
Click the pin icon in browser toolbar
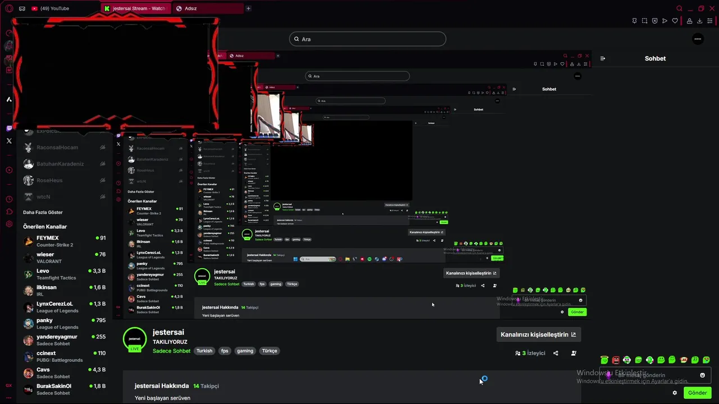[634, 21]
